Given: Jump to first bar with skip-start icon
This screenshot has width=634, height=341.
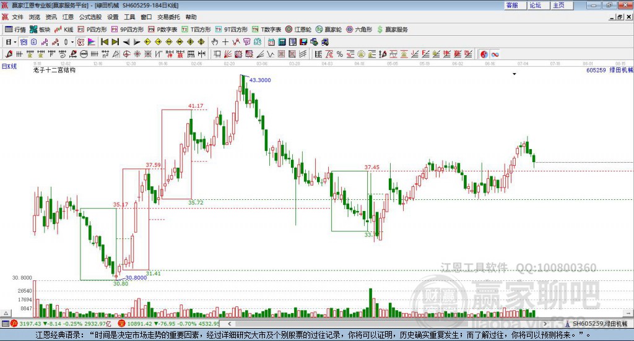Looking at the screenshot, I should [x=104, y=42].
